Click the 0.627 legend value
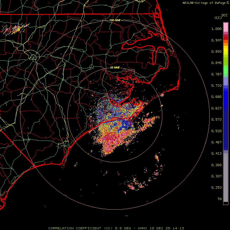This screenshot has width=230, height=230. tap(216, 108)
